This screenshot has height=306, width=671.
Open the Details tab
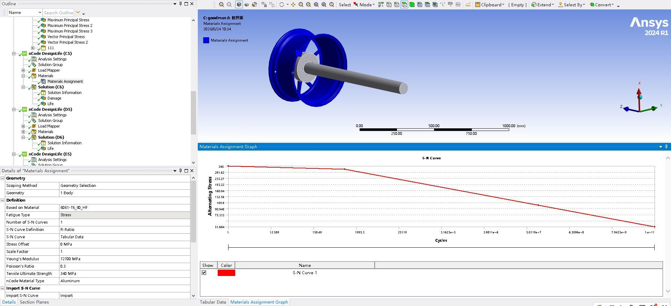pyautogui.click(x=9, y=302)
